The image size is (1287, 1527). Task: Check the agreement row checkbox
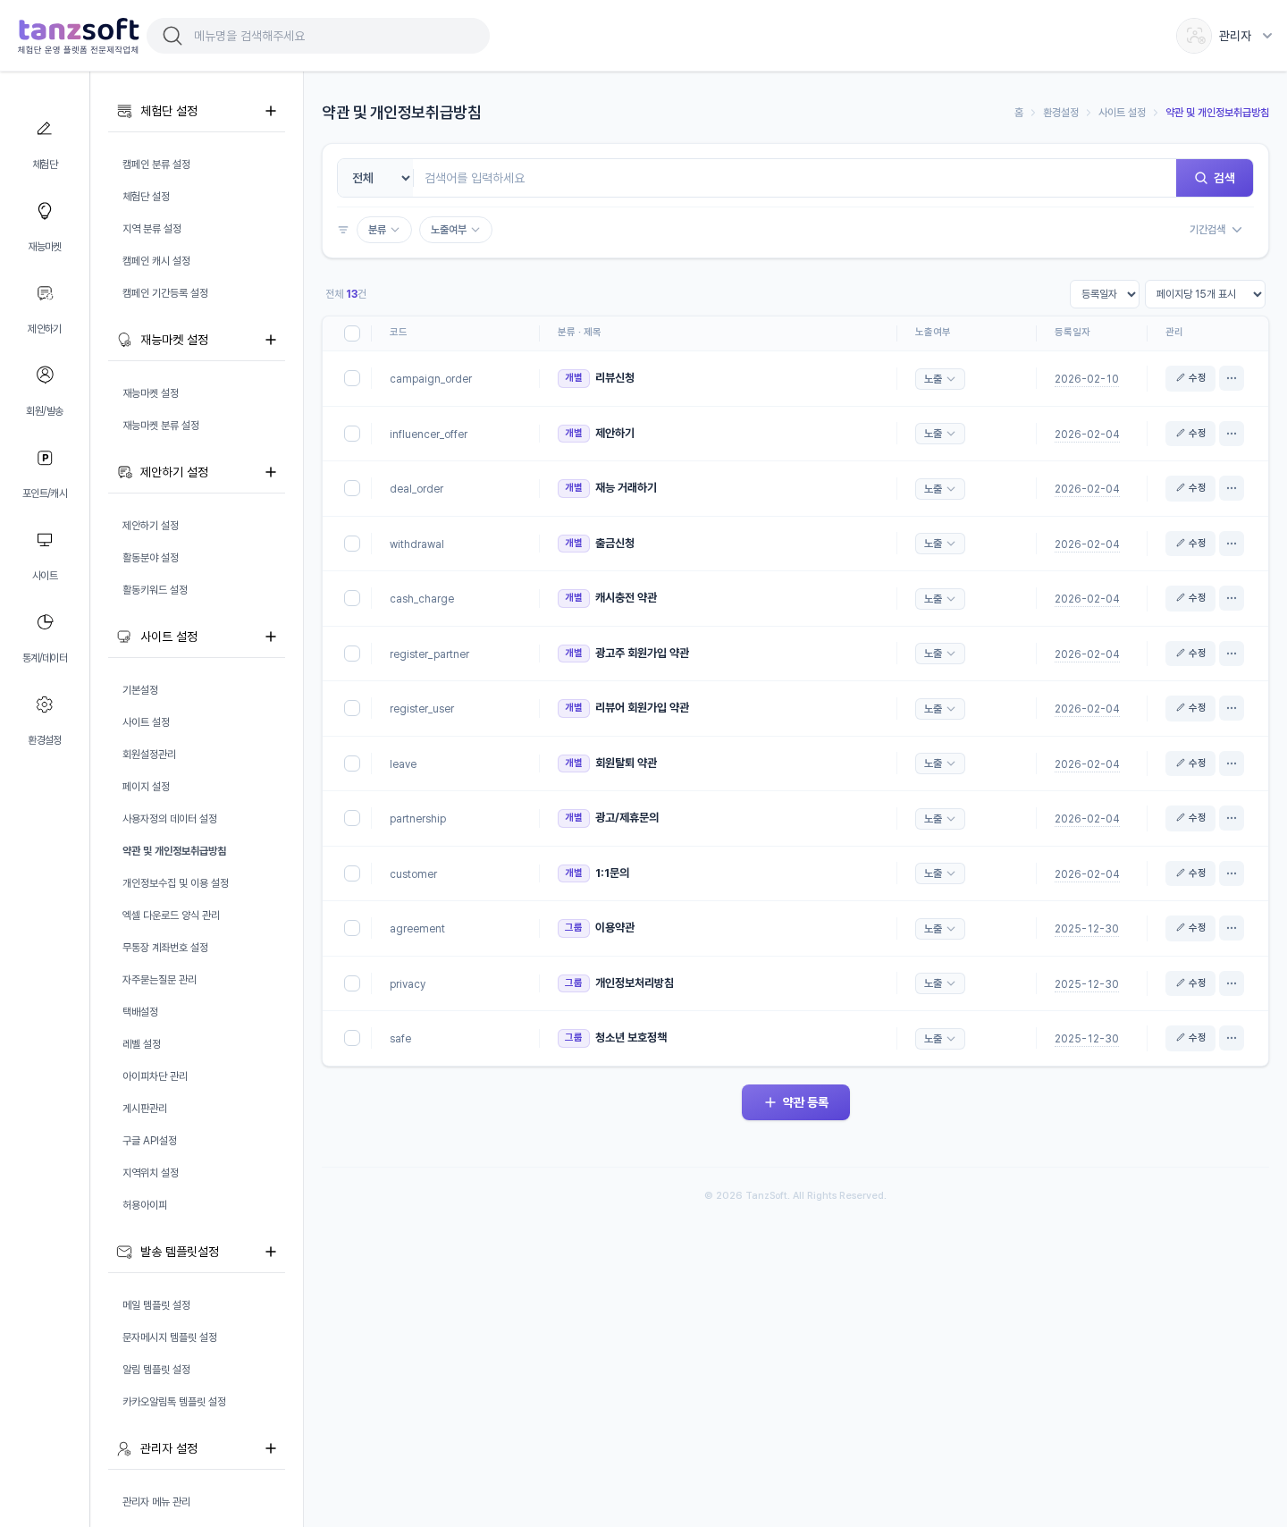click(352, 928)
